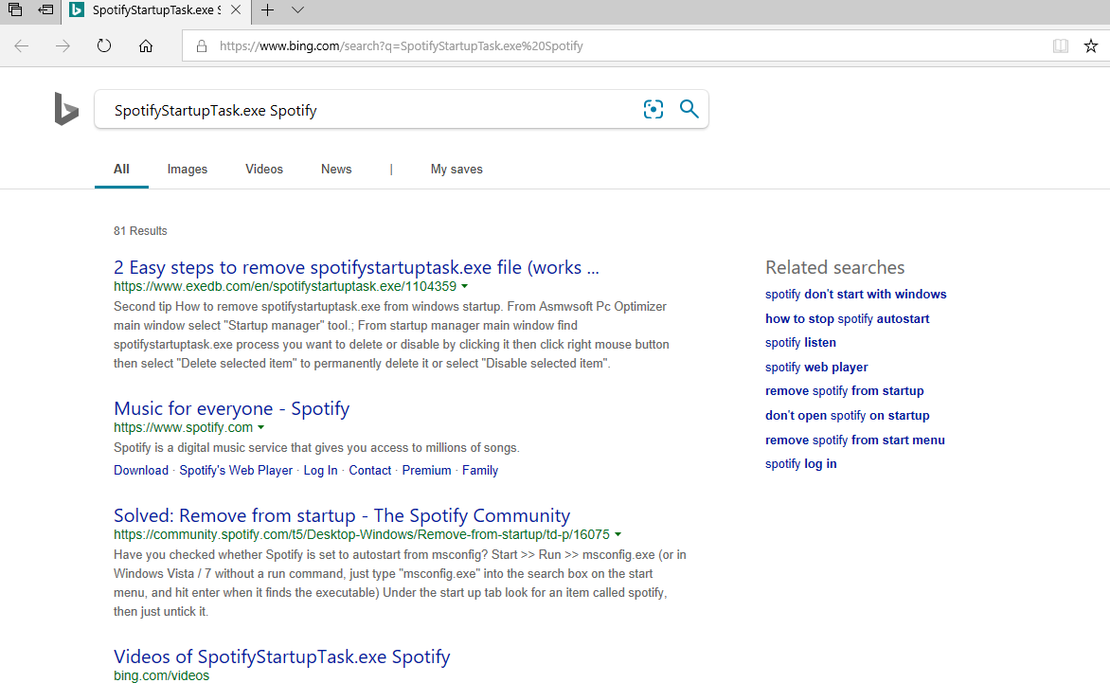
Task: Expand dropdown arrow next to spotify.com URL
Action: pos(260,427)
